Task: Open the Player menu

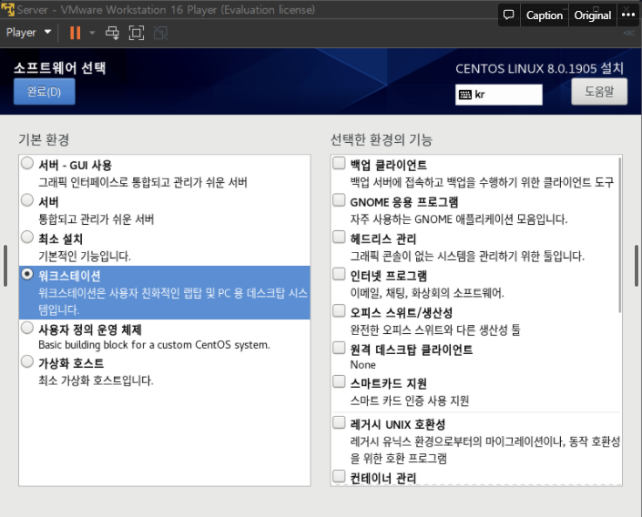Action: tap(28, 33)
